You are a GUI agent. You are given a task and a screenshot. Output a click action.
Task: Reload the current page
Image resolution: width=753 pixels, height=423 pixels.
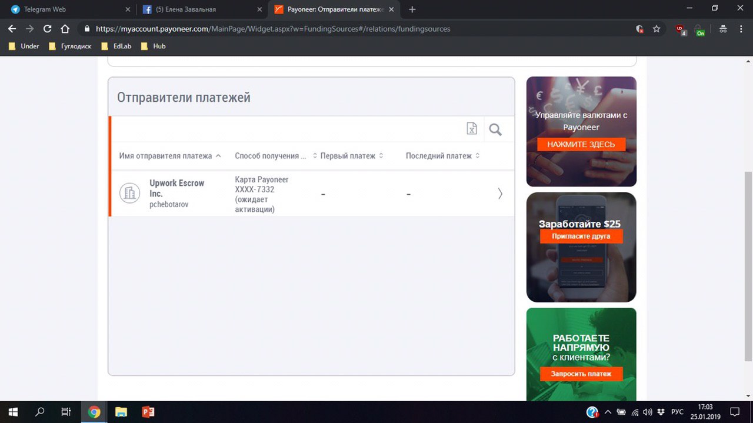coord(48,28)
